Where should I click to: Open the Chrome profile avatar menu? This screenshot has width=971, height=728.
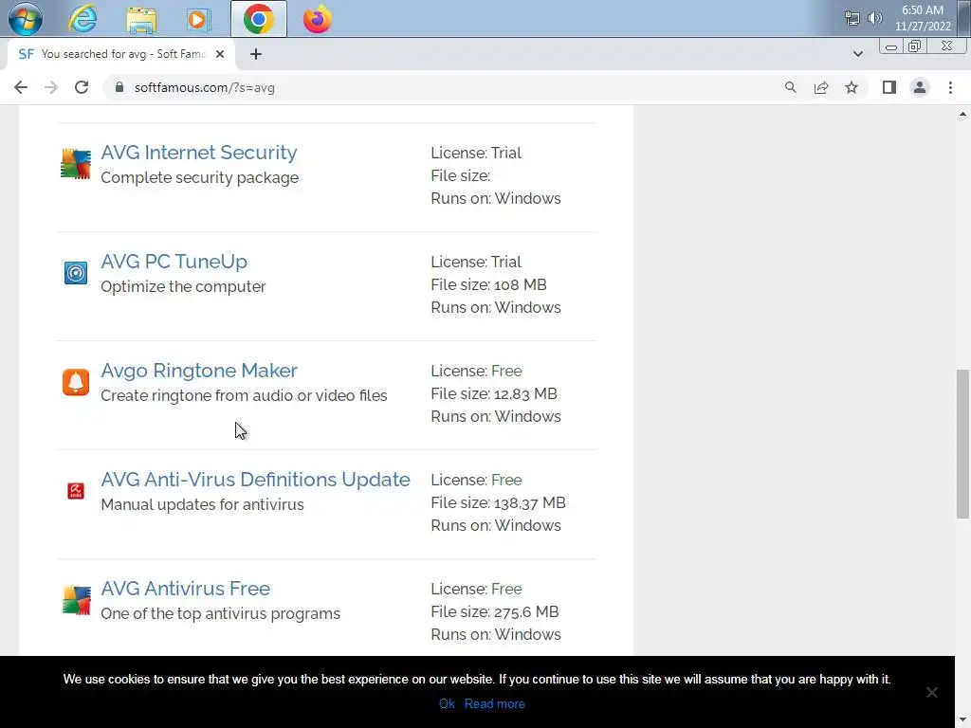point(920,88)
